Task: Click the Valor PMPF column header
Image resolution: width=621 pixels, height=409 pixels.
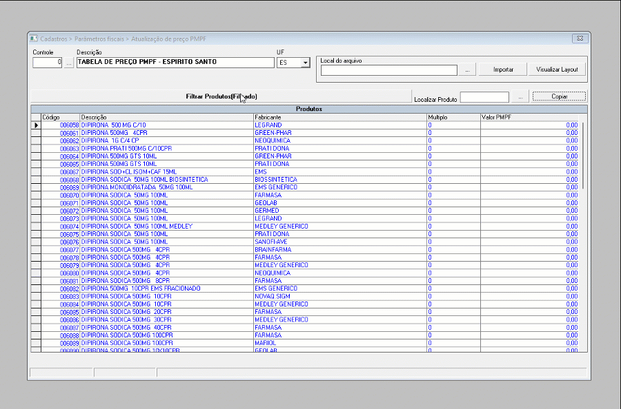Action: coord(529,117)
